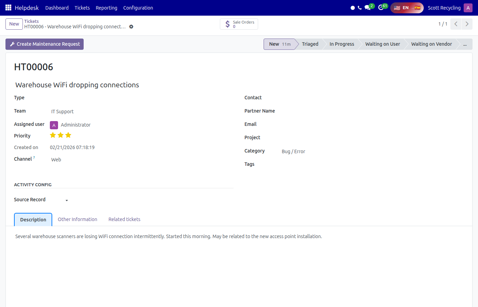The image size is (478, 307).
Task: Open the Category field Bug / Error
Action: click(372, 151)
